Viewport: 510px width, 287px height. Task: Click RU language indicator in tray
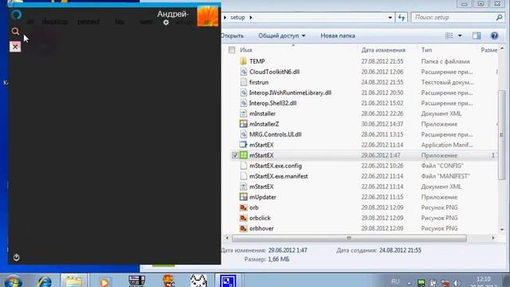[x=395, y=281]
